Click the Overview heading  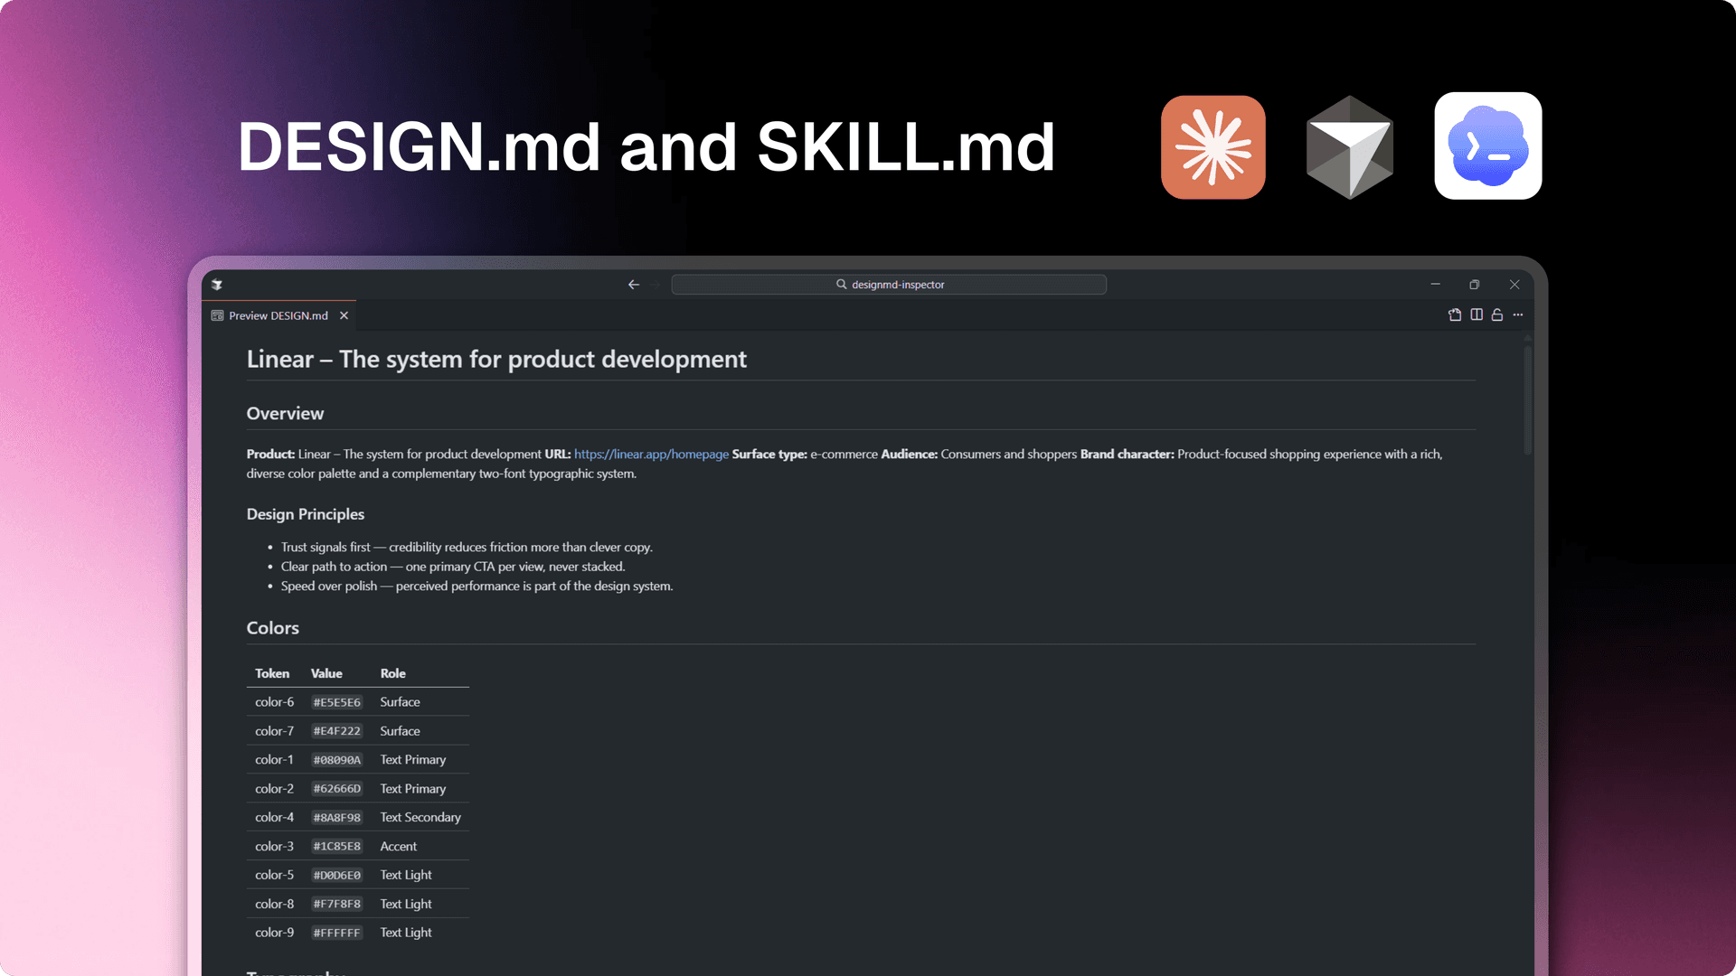(x=285, y=414)
